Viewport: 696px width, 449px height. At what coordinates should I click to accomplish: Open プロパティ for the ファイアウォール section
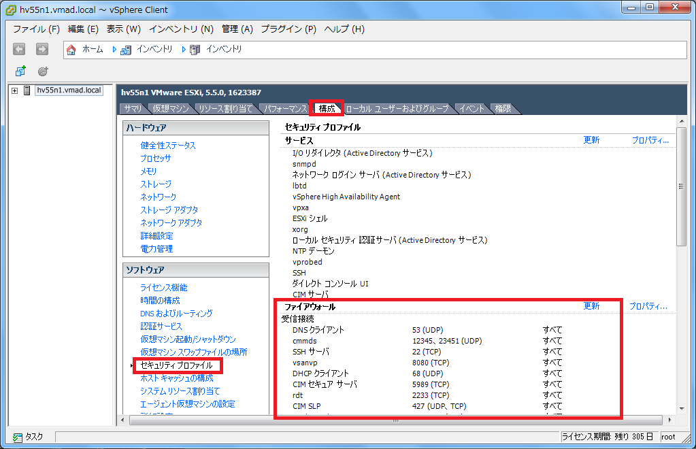[x=648, y=306]
